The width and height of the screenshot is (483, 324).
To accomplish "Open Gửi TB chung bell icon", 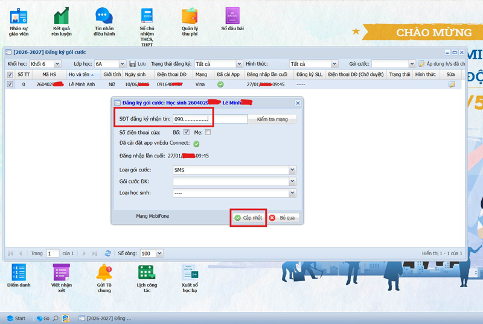I will [104, 272].
